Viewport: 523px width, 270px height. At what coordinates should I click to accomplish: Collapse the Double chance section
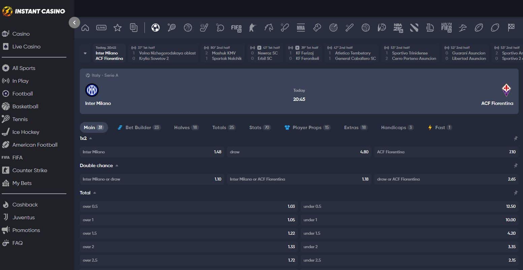[117, 165]
